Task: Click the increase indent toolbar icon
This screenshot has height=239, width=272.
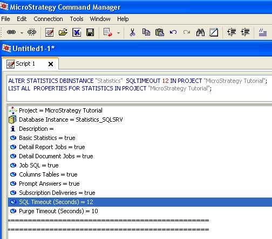Action: 245,32
